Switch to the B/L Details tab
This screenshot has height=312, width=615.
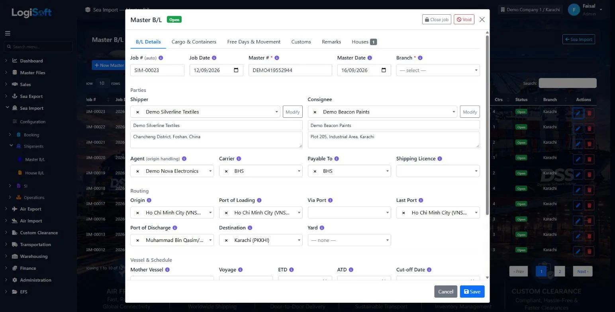[x=148, y=42]
